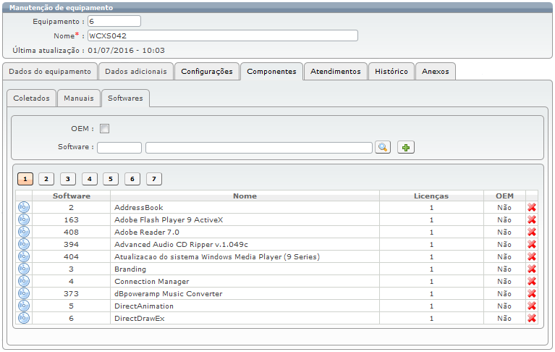Click the Software code input field
555x352 pixels.
(x=119, y=148)
